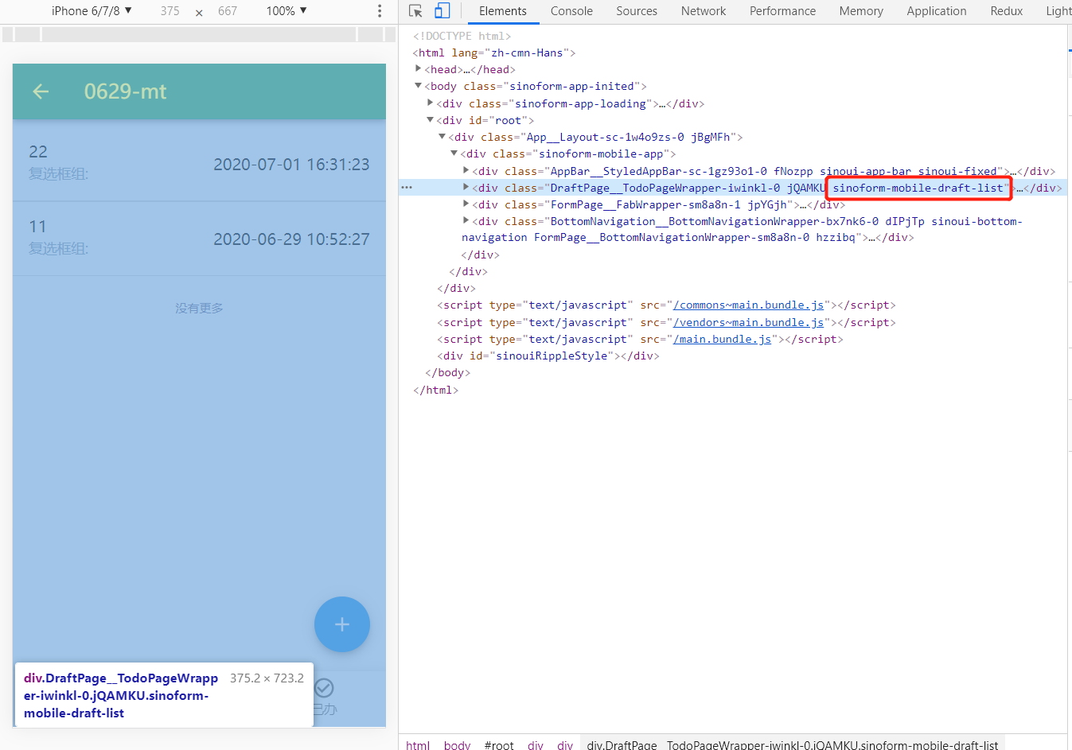Switch to the Console tab
This screenshot has width=1072, height=750.
coord(571,11)
